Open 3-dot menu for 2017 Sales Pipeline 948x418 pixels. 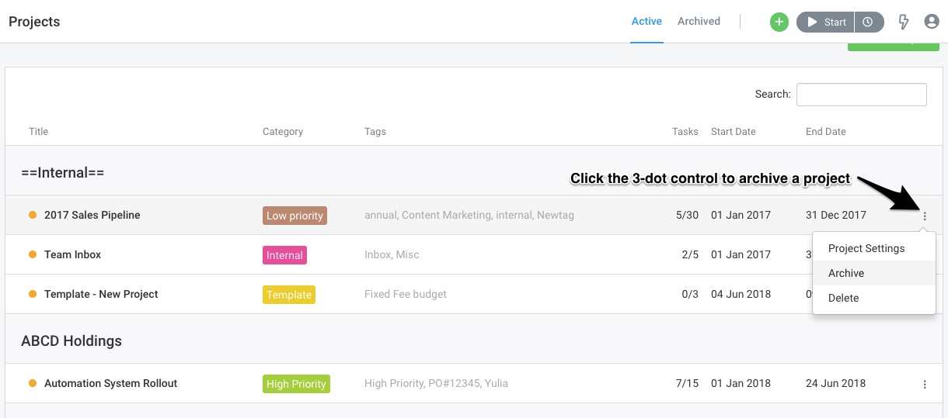(925, 216)
